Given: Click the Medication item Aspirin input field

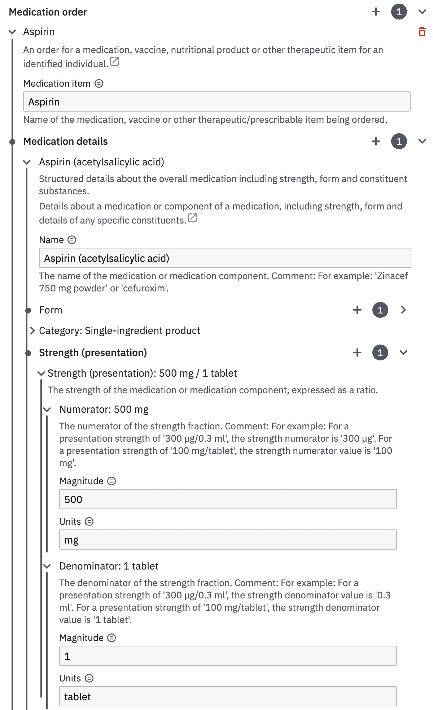Looking at the screenshot, I should tap(216, 102).
